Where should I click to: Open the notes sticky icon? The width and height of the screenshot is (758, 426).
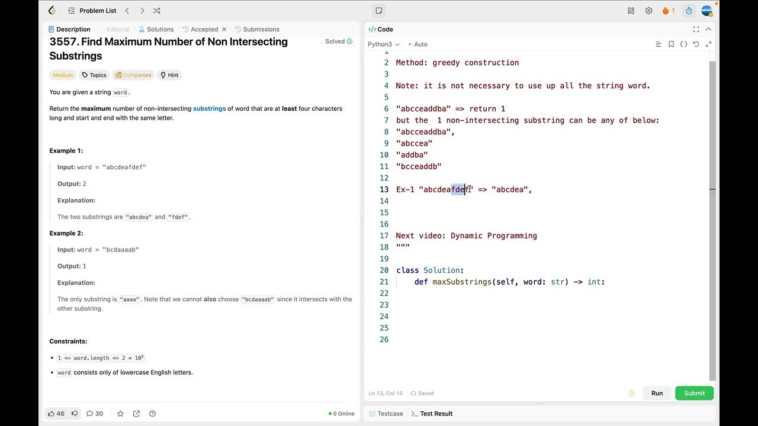[379, 11]
